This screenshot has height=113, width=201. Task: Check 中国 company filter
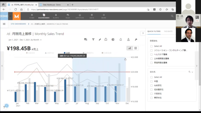point(151,81)
